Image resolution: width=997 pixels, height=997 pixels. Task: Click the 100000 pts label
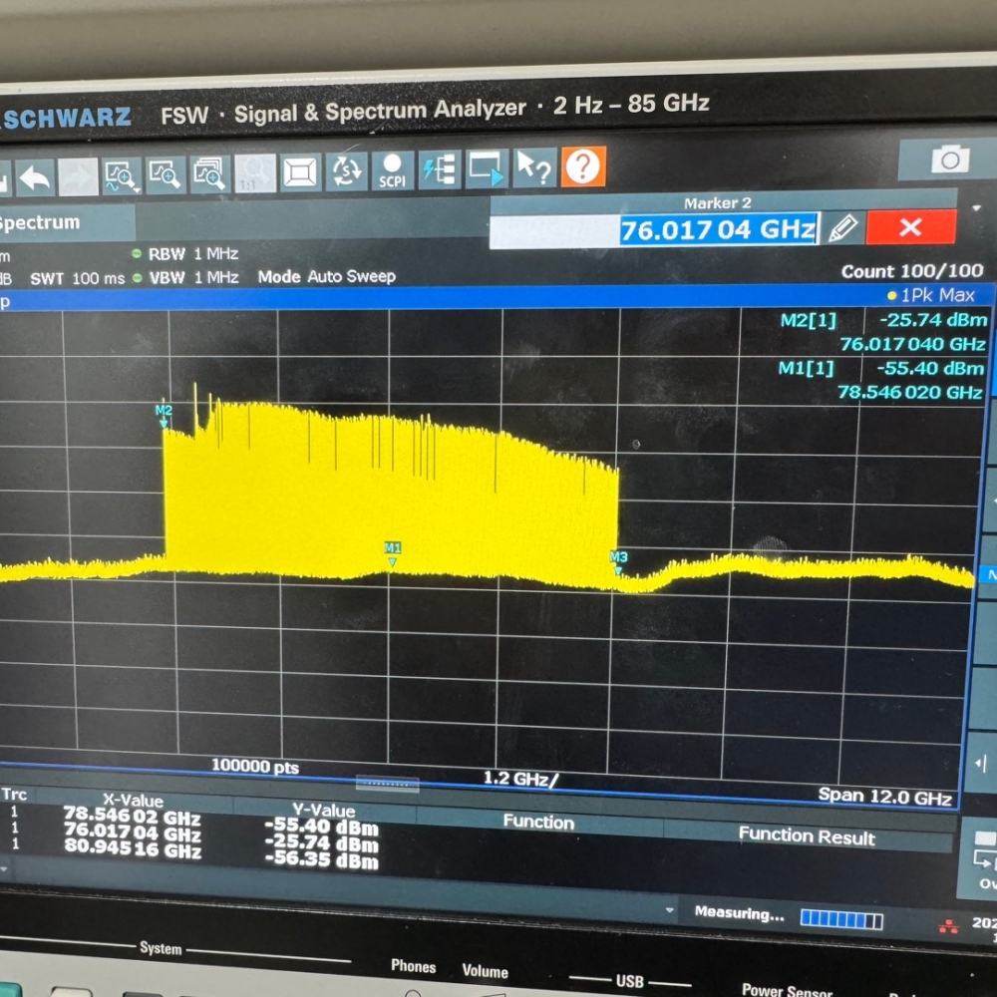tap(255, 766)
